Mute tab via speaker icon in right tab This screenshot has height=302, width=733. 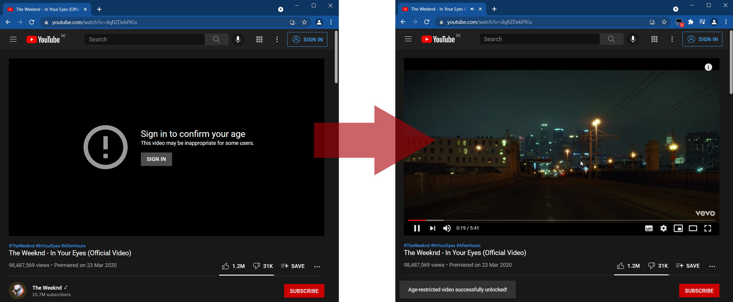[x=472, y=9]
